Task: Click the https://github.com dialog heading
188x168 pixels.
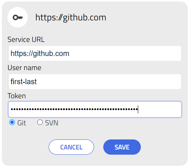Action: coord(71,18)
